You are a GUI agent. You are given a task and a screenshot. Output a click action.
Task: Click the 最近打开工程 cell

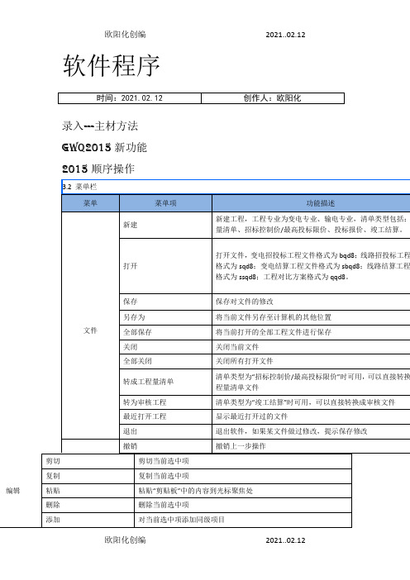(x=165, y=416)
